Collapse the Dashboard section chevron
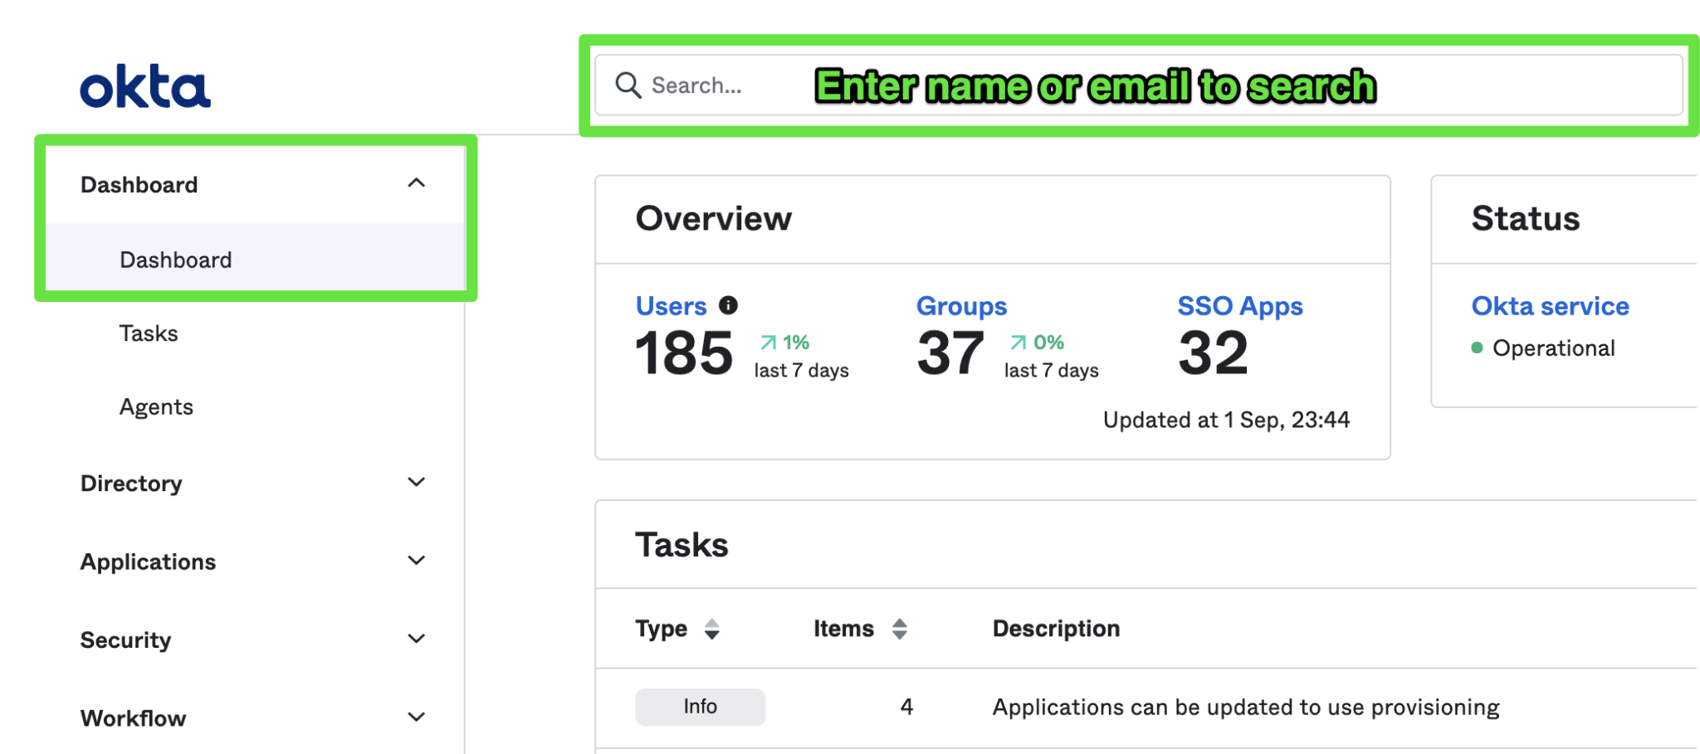 417,183
